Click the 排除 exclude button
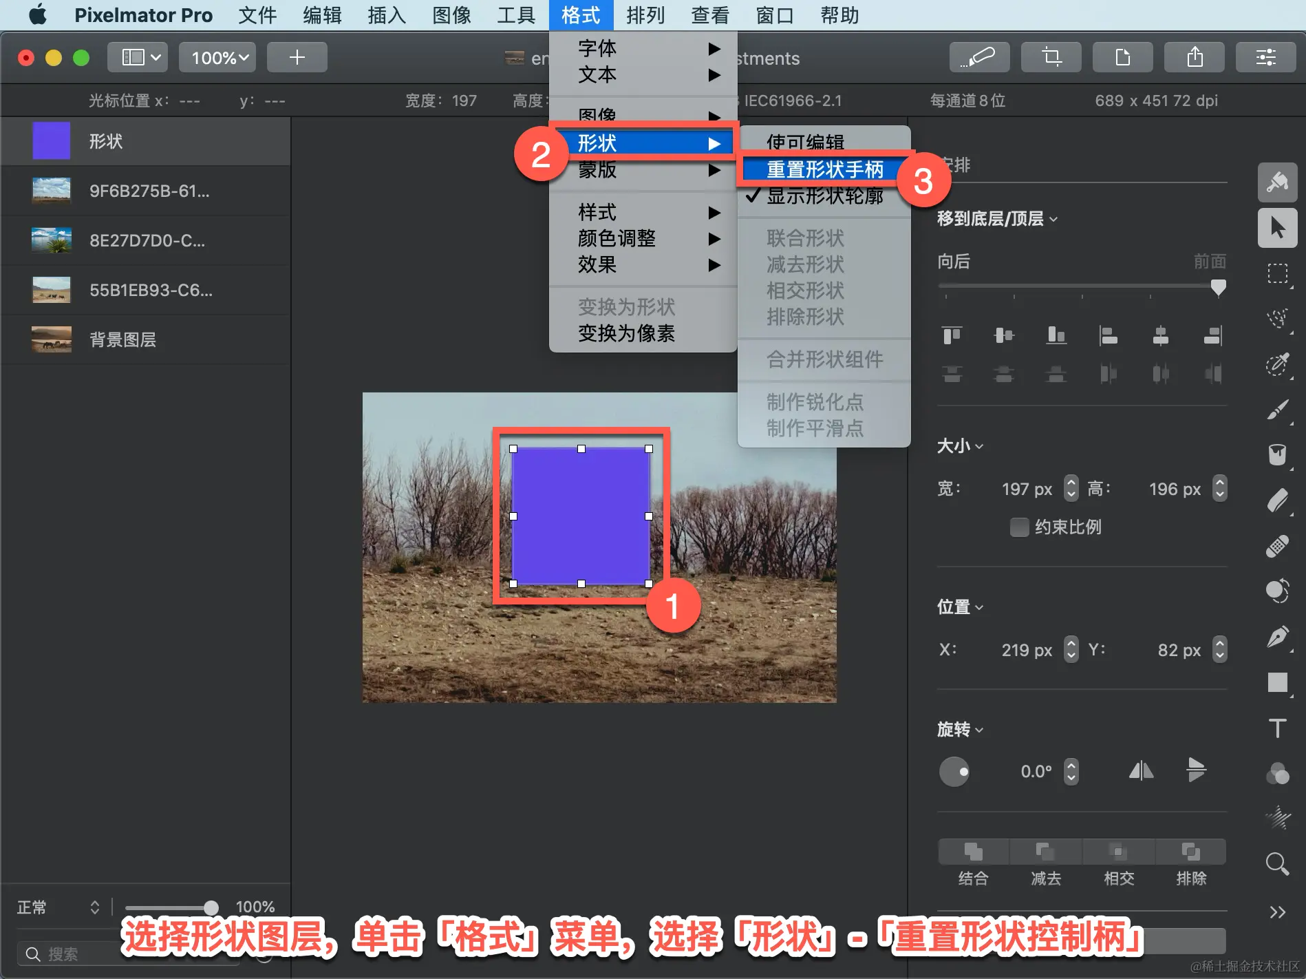 [1190, 852]
